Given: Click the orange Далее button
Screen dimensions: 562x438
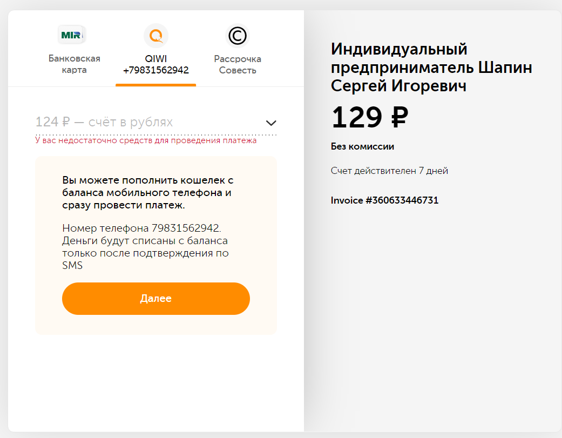Looking at the screenshot, I should click(x=156, y=299).
